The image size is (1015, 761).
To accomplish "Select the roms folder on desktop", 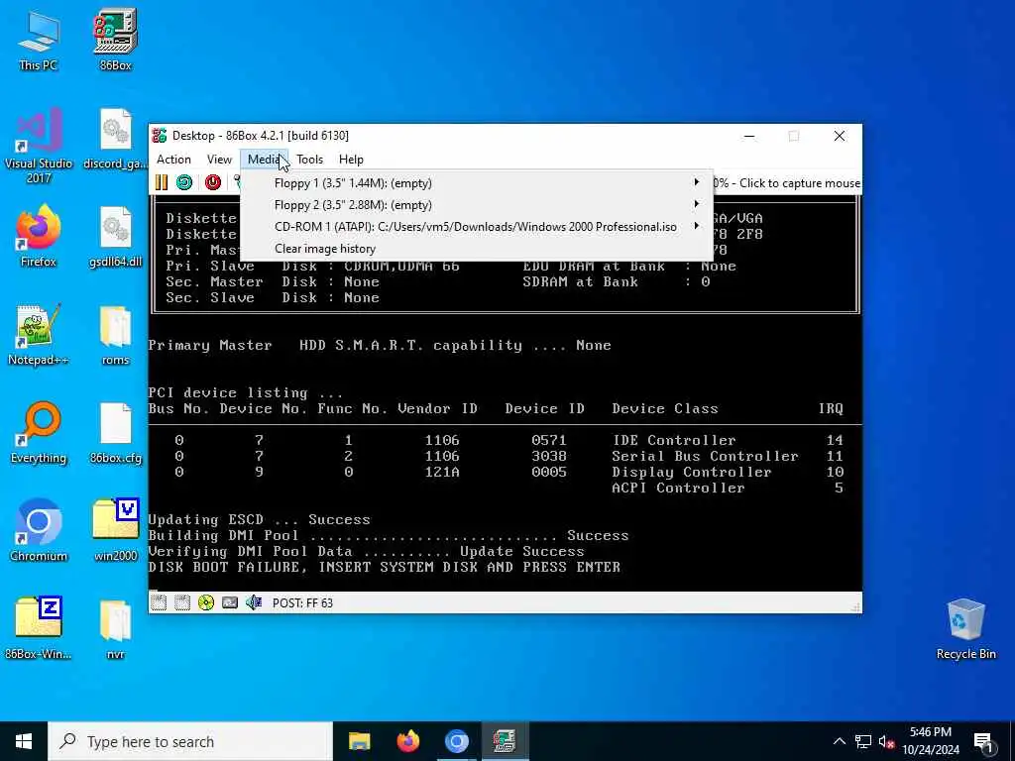I will (115, 335).
